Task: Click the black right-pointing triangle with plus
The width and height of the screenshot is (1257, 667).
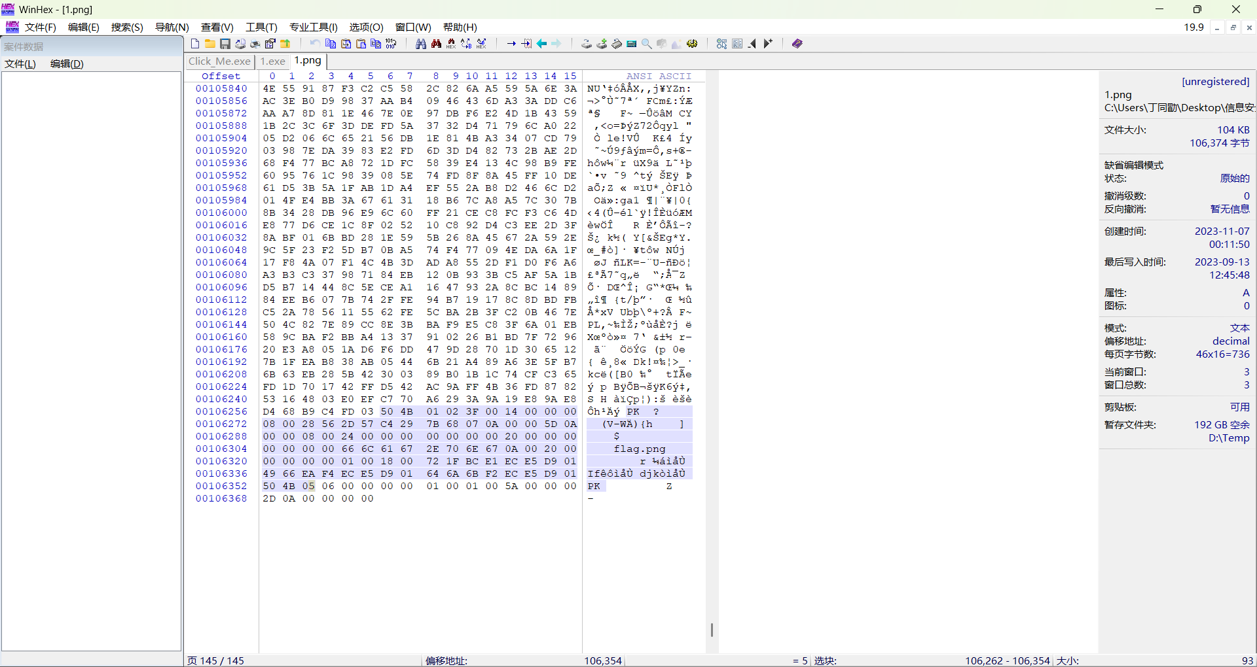Action: tap(768, 44)
